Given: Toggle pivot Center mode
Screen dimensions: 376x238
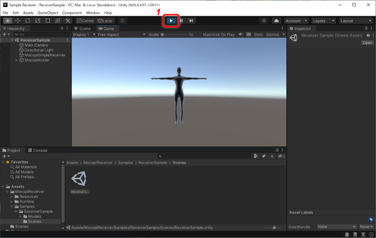Looking at the screenshot, I should [85, 21].
